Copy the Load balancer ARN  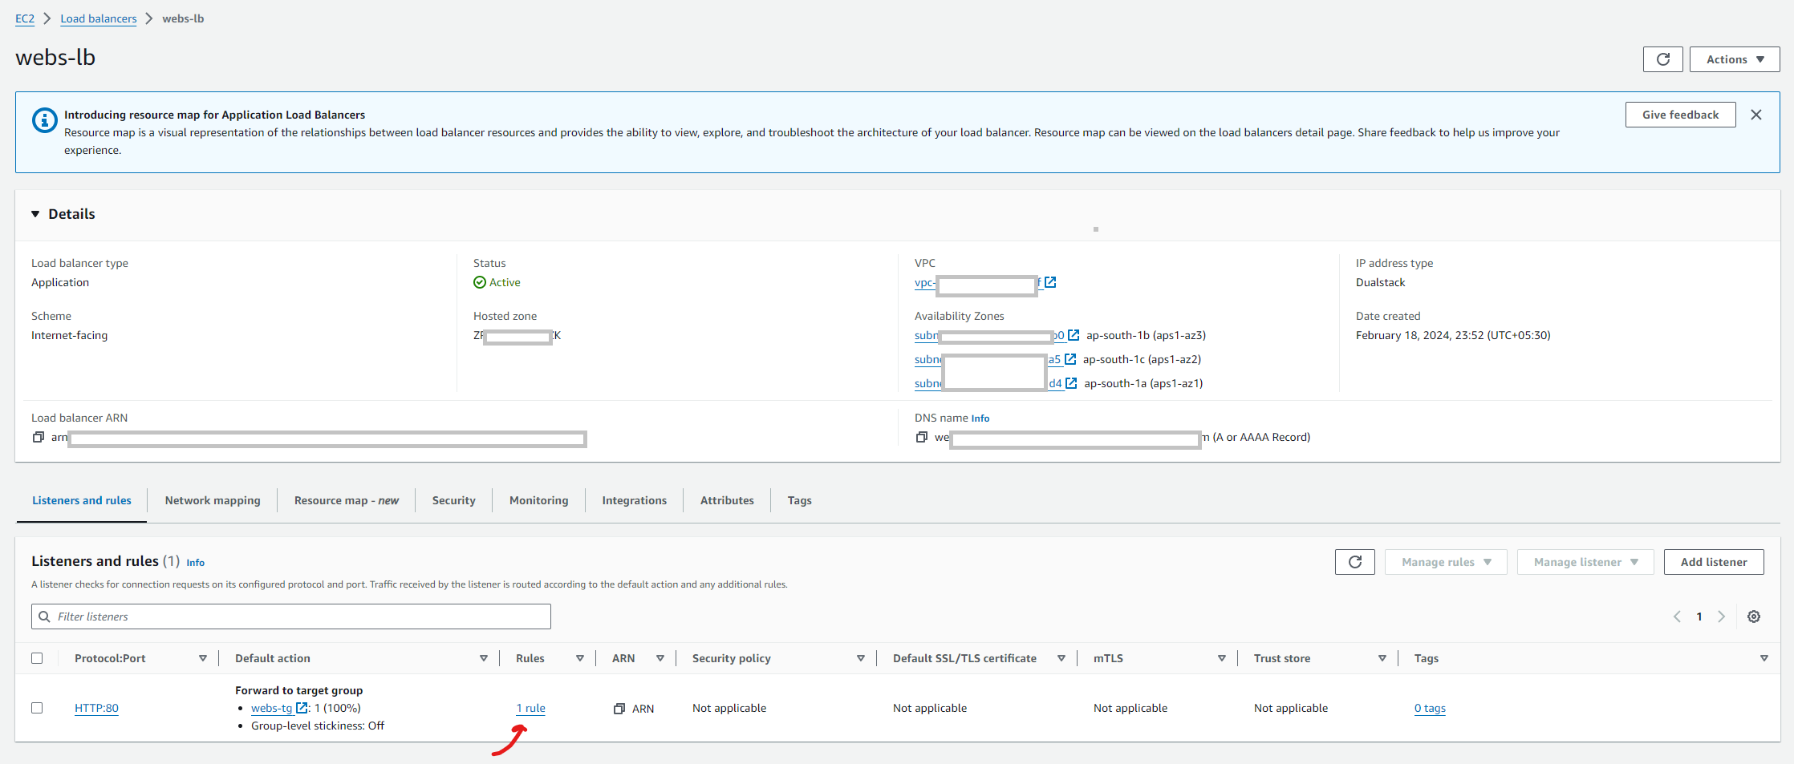(x=38, y=437)
